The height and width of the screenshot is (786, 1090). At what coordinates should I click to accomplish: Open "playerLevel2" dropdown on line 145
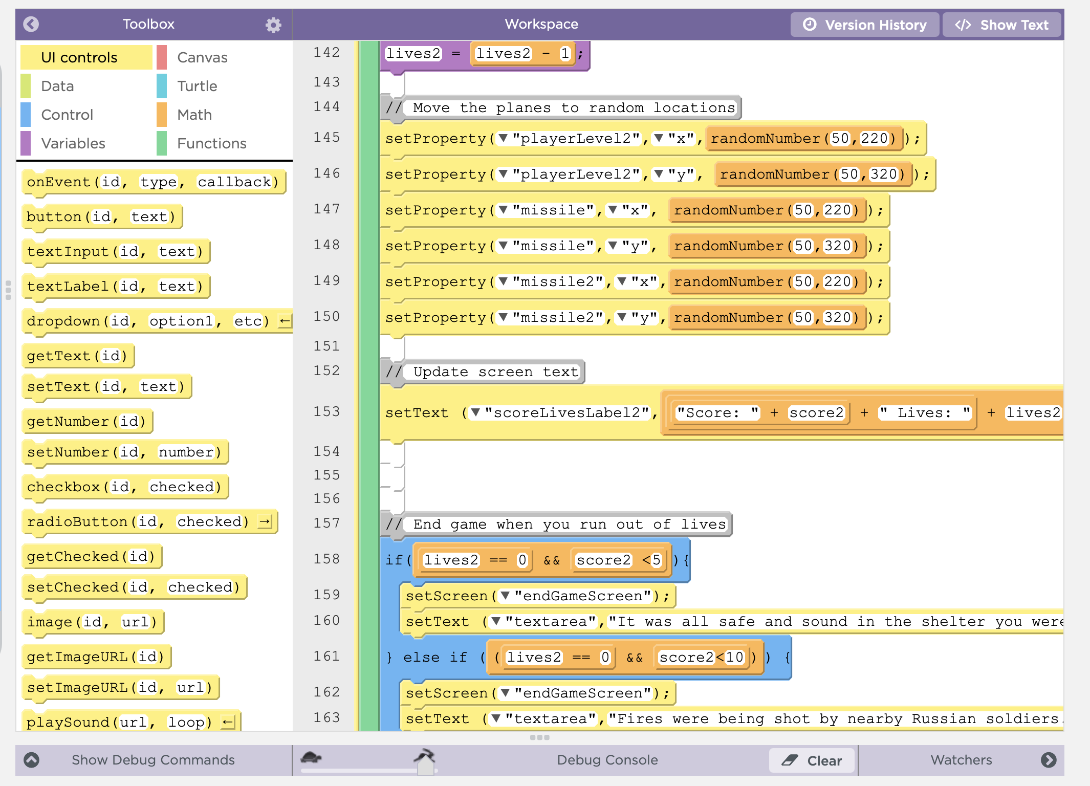504,138
